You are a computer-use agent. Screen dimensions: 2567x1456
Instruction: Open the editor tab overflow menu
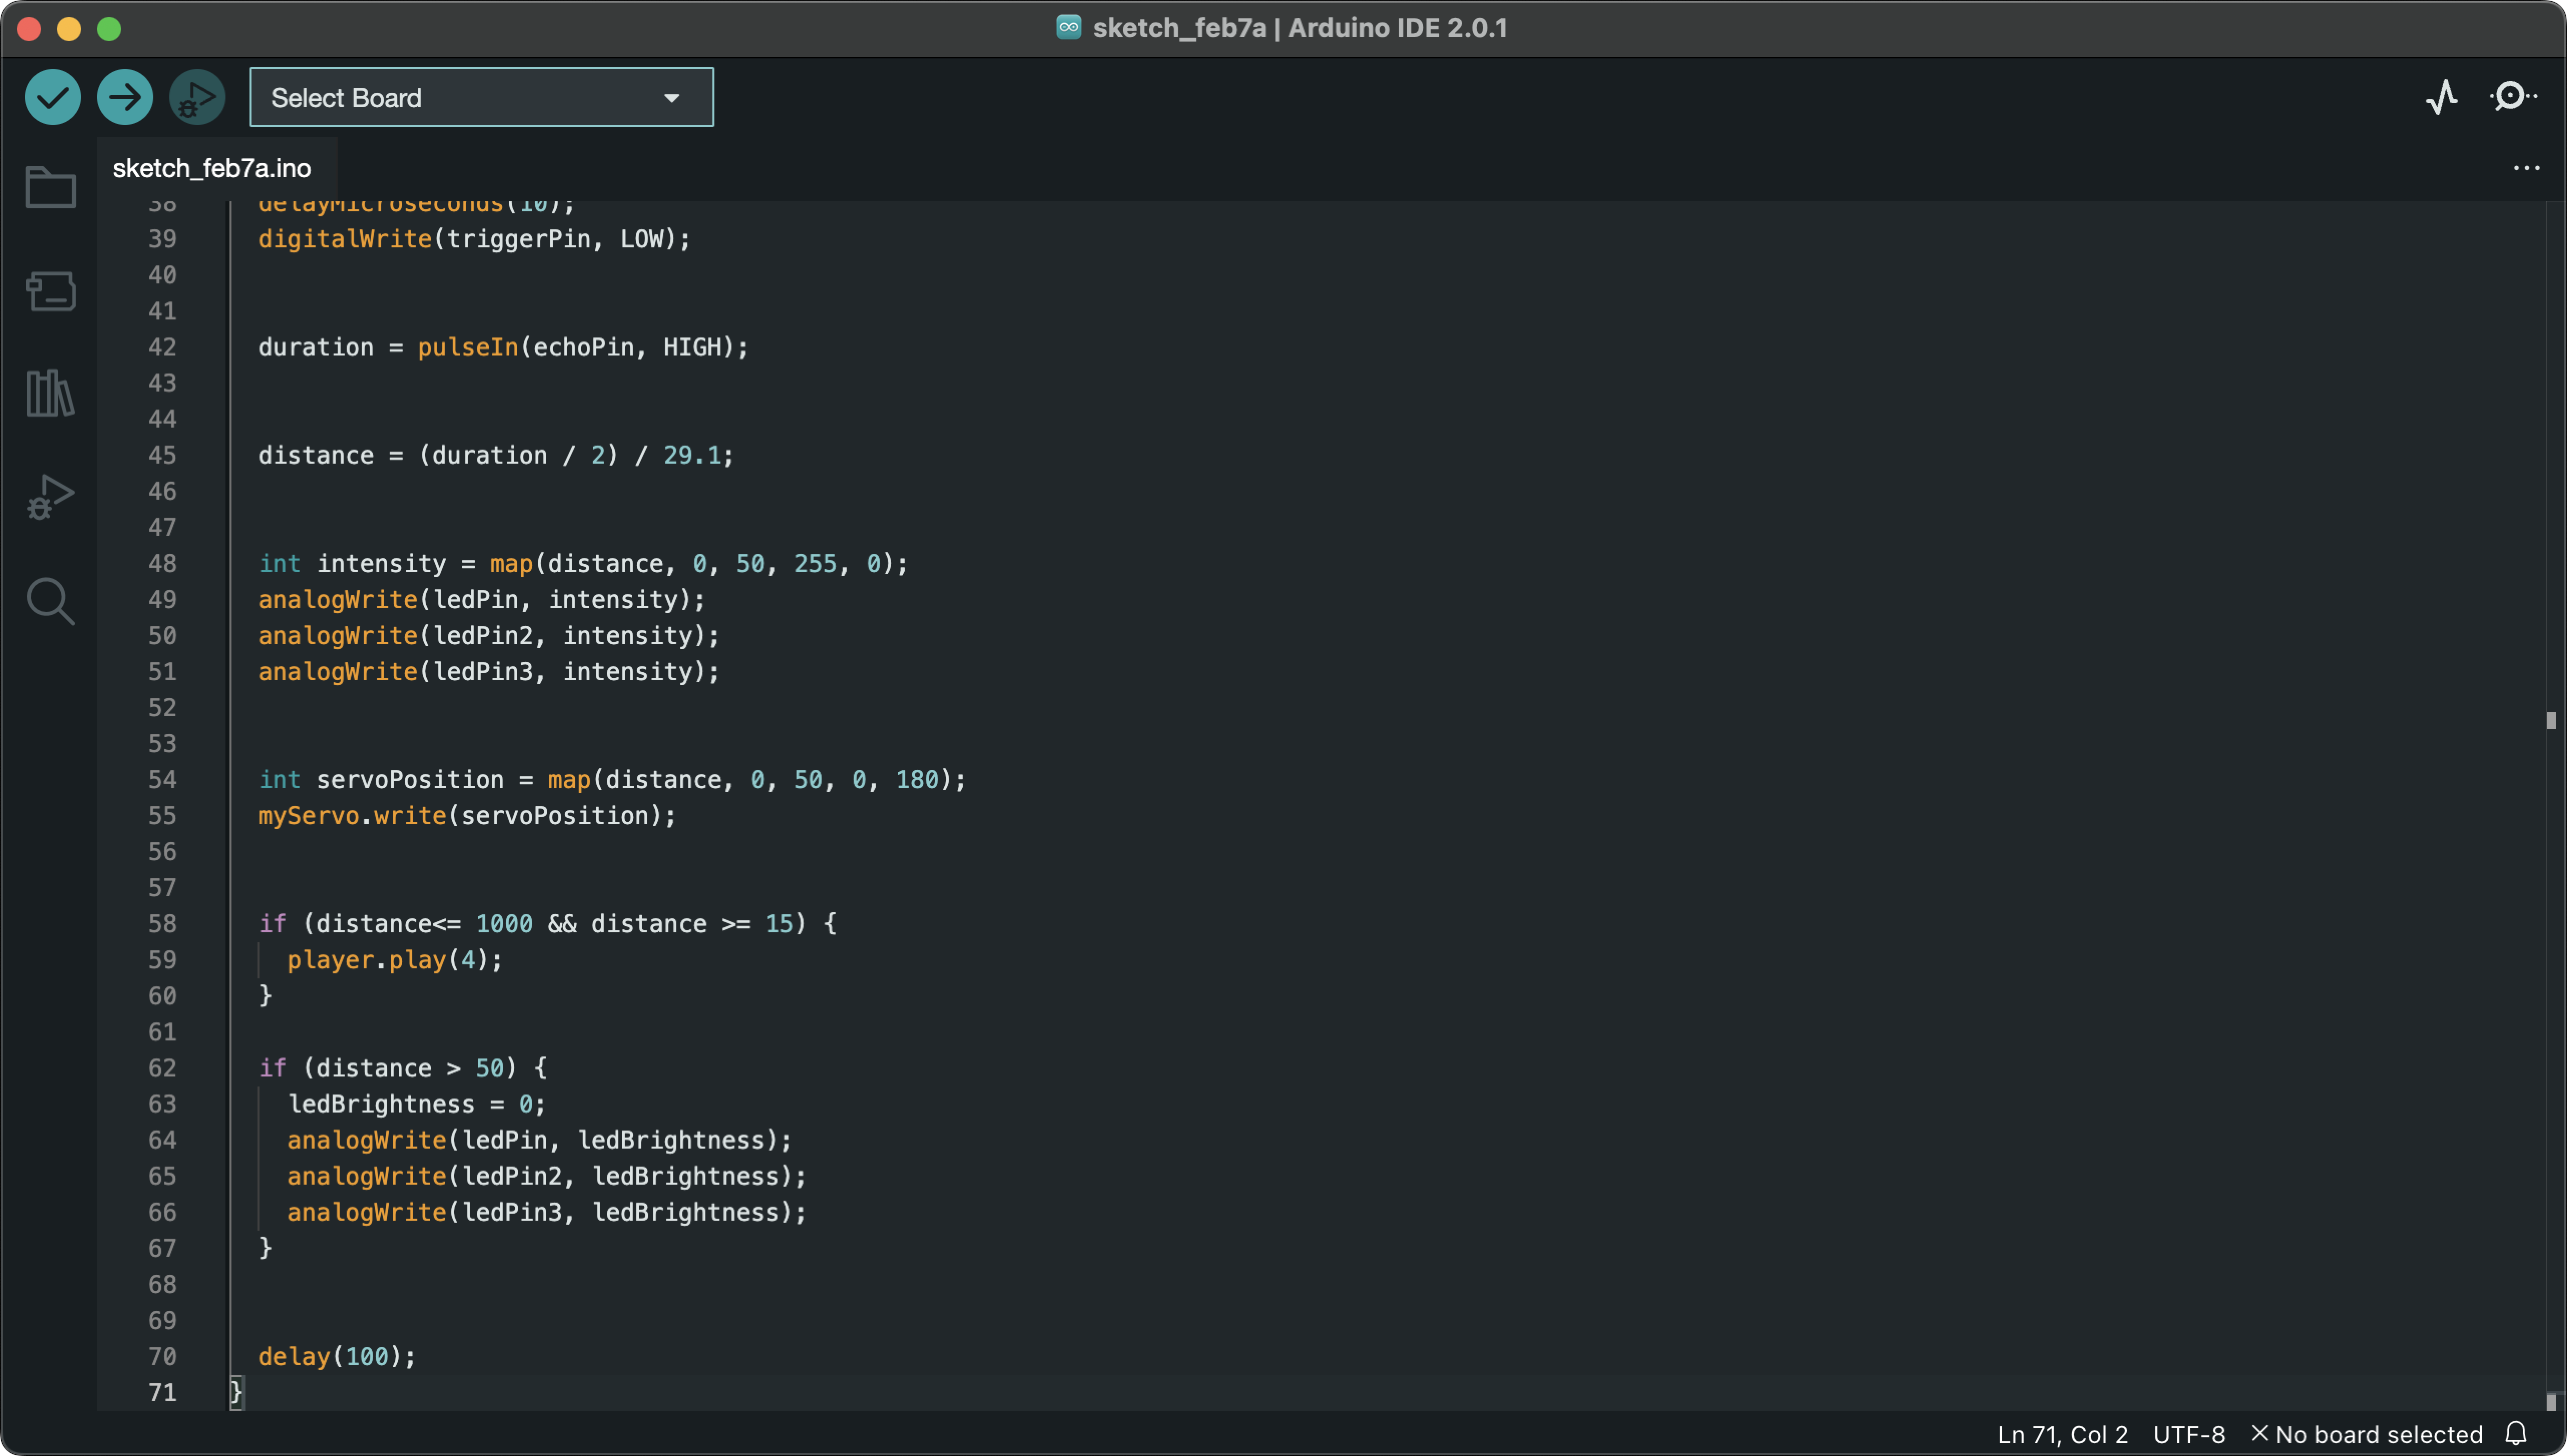[x=2526, y=168]
